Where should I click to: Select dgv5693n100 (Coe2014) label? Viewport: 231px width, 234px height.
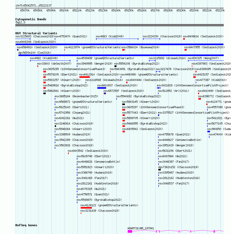[35, 53]
